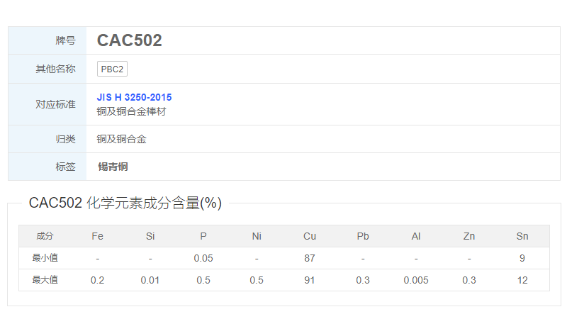The image size is (567, 319).
Task: Click the 牌号 row label
Action: tap(65, 40)
